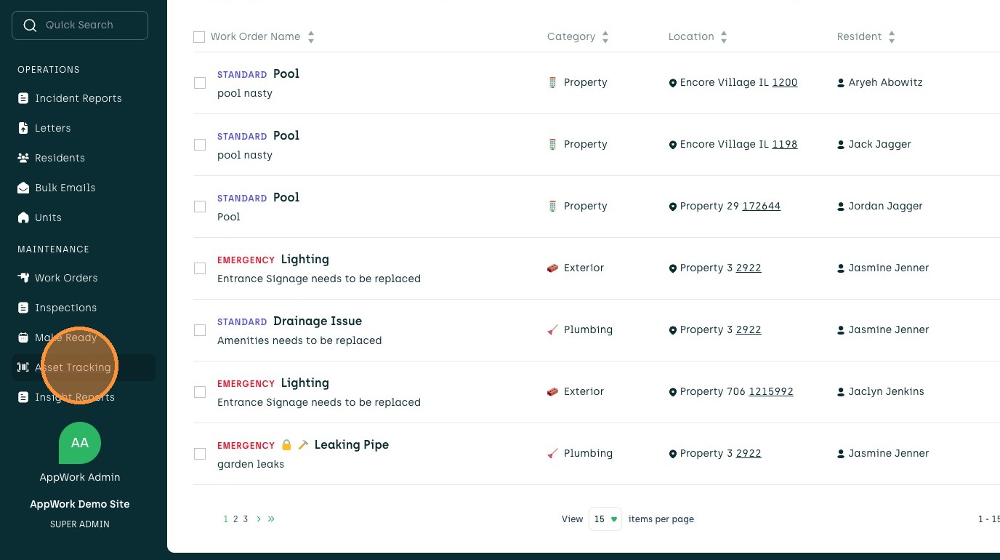Open unit link 172644 at Property 29
Viewport: 1000px width, 560px height.
(x=762, y=207)
